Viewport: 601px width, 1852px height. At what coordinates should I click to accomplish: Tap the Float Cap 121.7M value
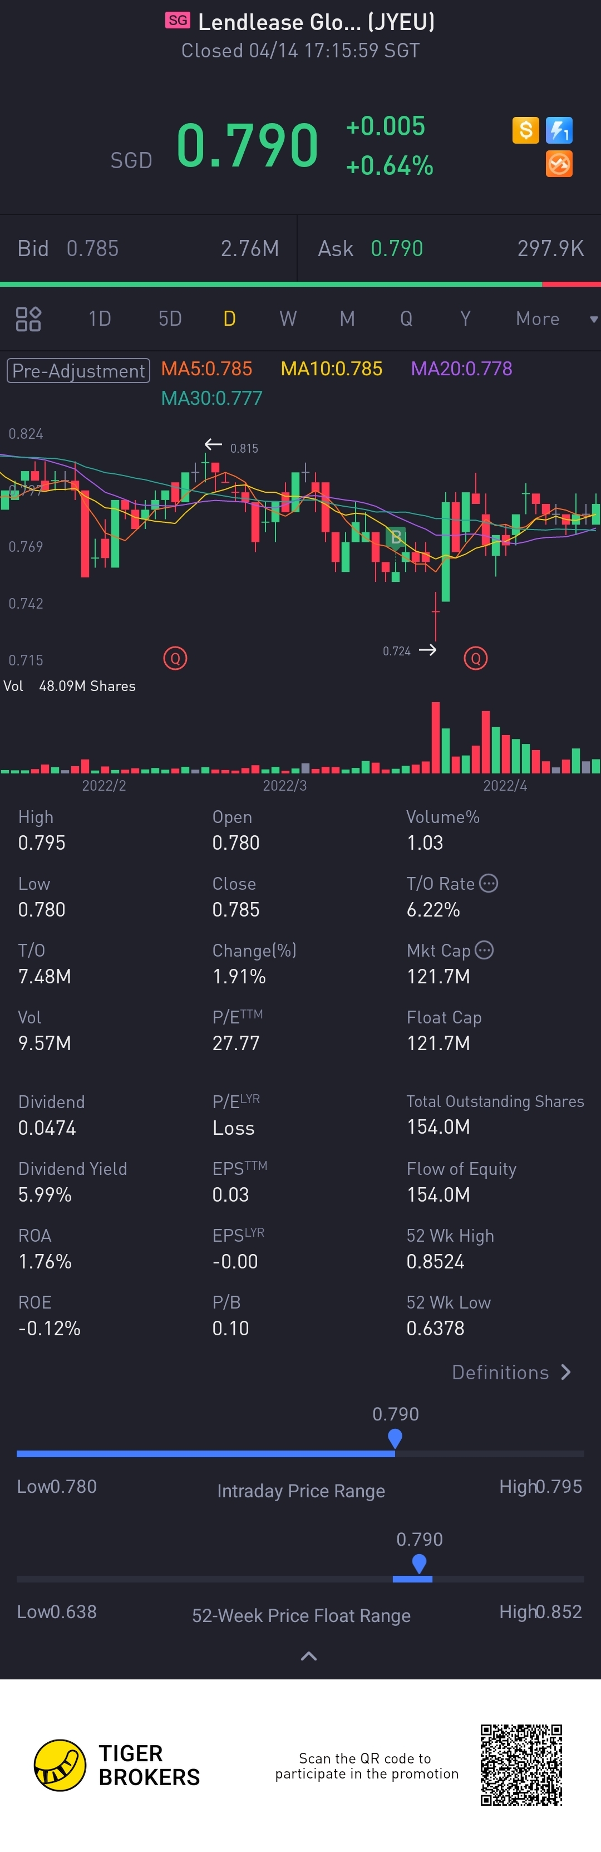click(x=439, y=1043)
